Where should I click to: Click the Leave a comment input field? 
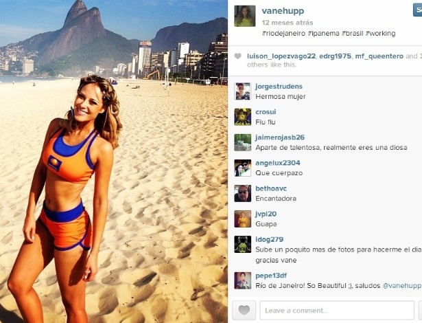click(x=337, y=311)
